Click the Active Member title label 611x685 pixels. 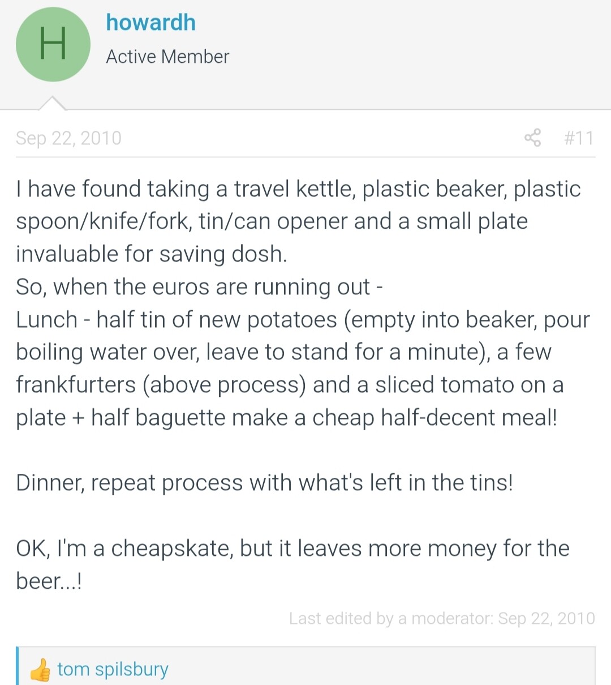(x=167, y=56)
